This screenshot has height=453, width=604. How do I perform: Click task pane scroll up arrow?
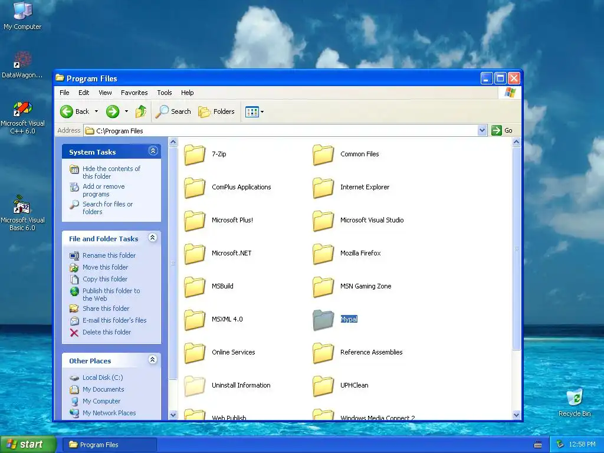tap(173, 142)
